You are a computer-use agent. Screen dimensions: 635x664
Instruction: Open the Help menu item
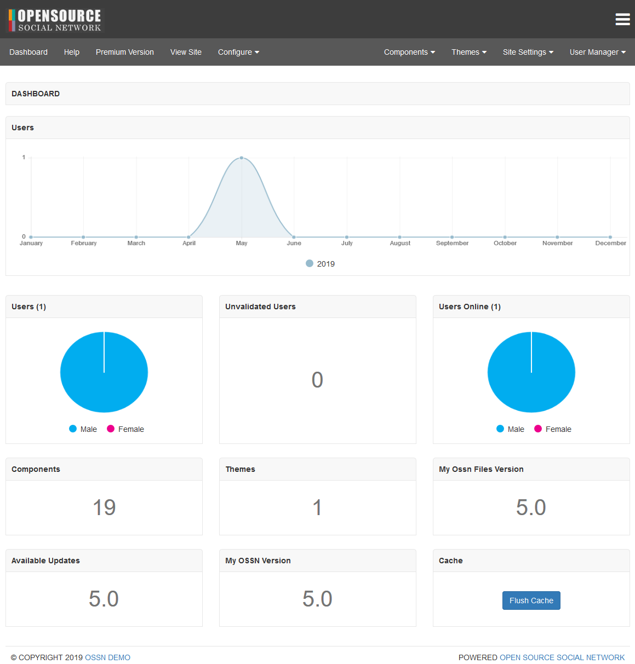point(72,52)
